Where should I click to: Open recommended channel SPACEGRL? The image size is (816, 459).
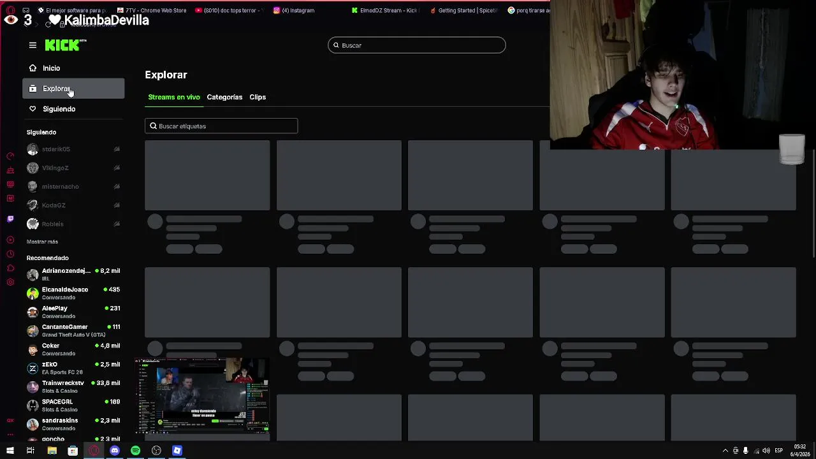click(x=73, y=405)
